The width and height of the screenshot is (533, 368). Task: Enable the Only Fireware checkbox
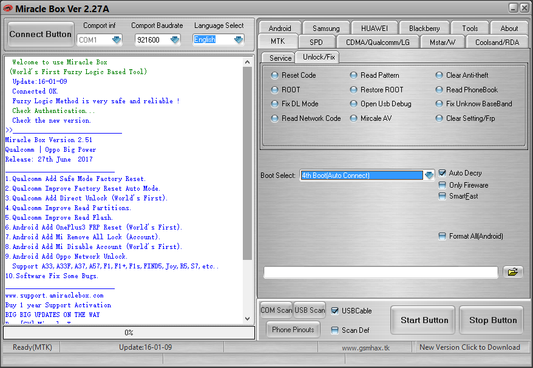tap(442, 185)
